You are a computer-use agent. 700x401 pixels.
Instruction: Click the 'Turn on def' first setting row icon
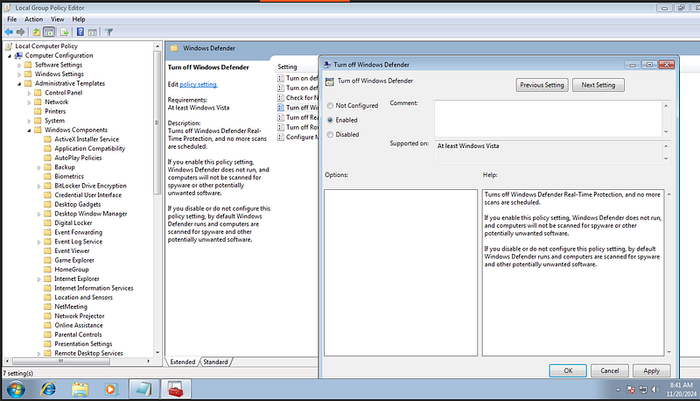(281, 78)
